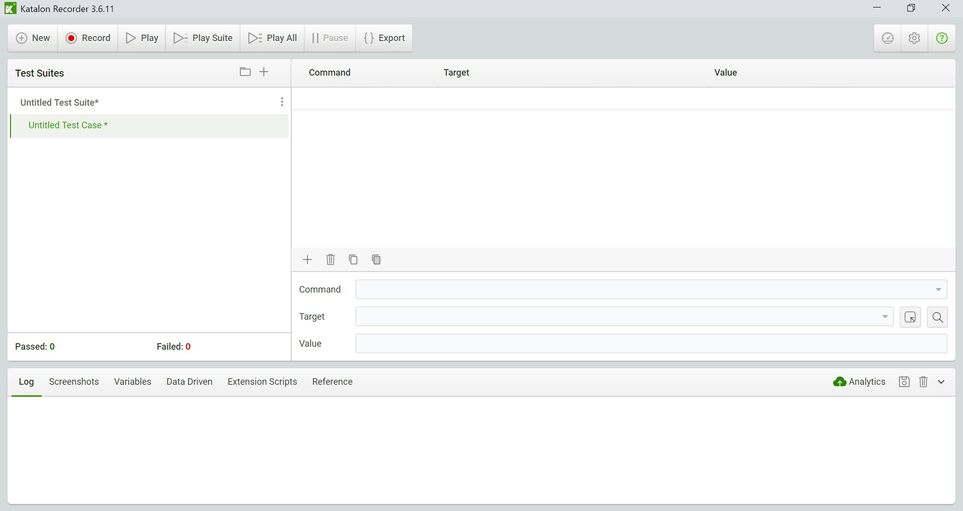Open the green help question mark icon

click(x=941, y=38)
